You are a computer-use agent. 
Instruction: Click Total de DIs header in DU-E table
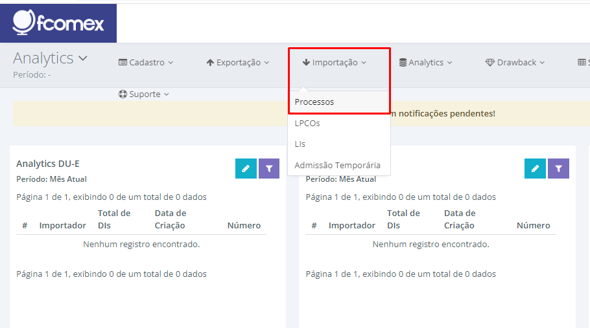pyautogui.click(x=114, y=219)
